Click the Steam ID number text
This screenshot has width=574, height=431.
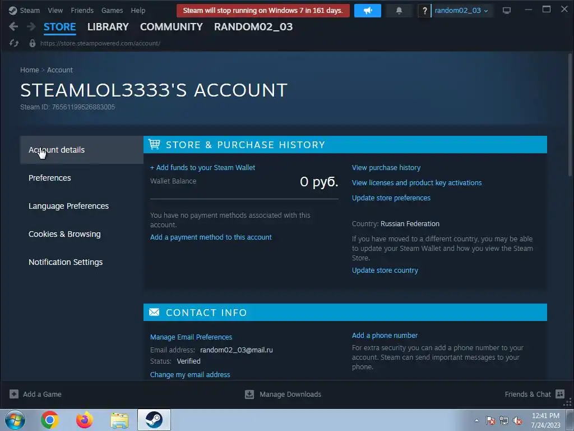(x=84, y=107)
